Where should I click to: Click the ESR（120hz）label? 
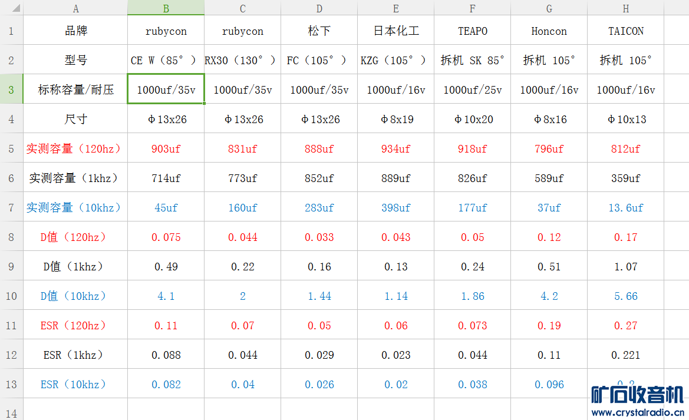point(75,325)
